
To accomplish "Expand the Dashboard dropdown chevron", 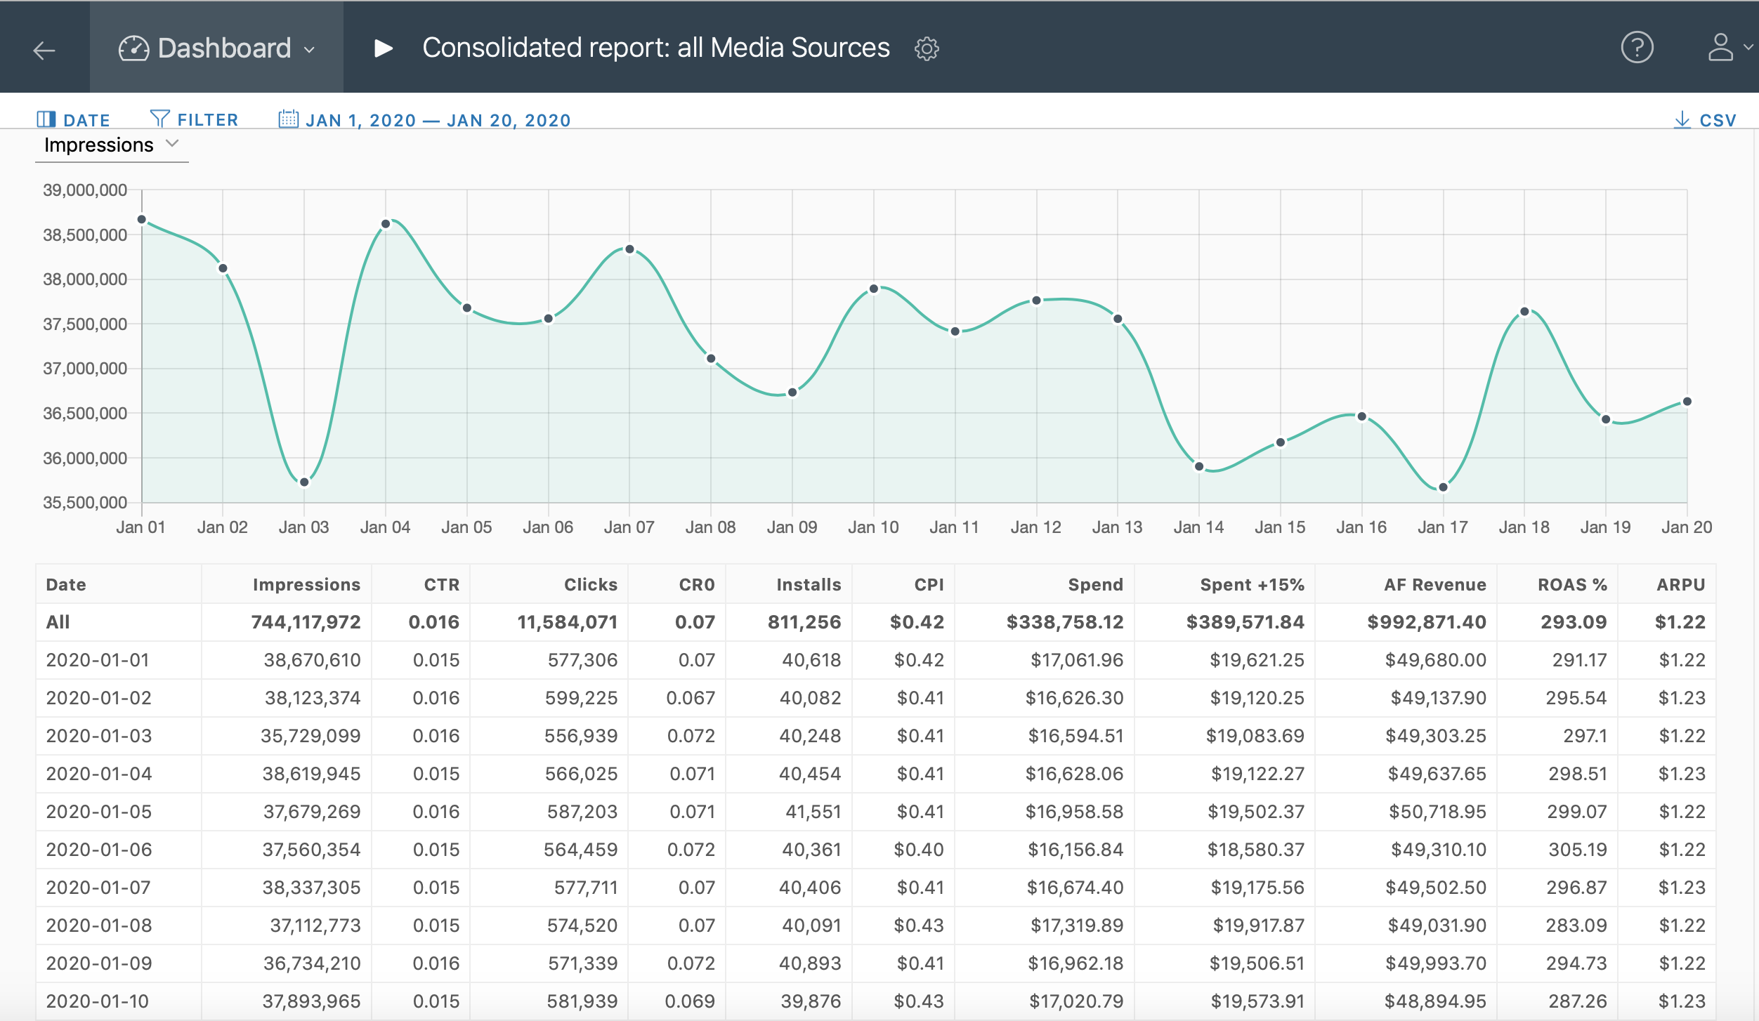I will coord(309,50).
